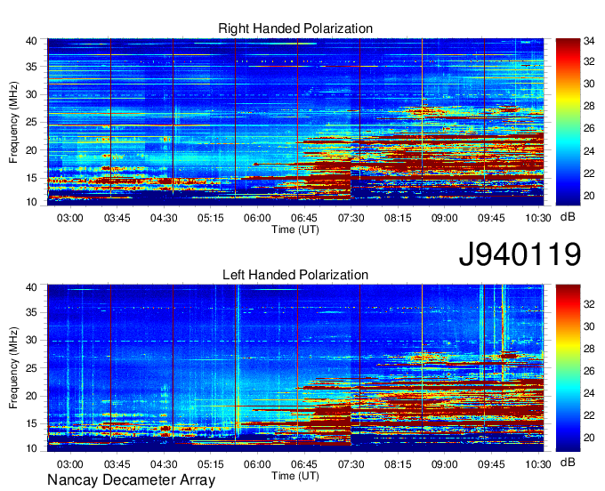The width and height of the screenshot is (605, 491).
Task: Click the 09:45 tick on bottom time axis
Action: coord(491,464)
